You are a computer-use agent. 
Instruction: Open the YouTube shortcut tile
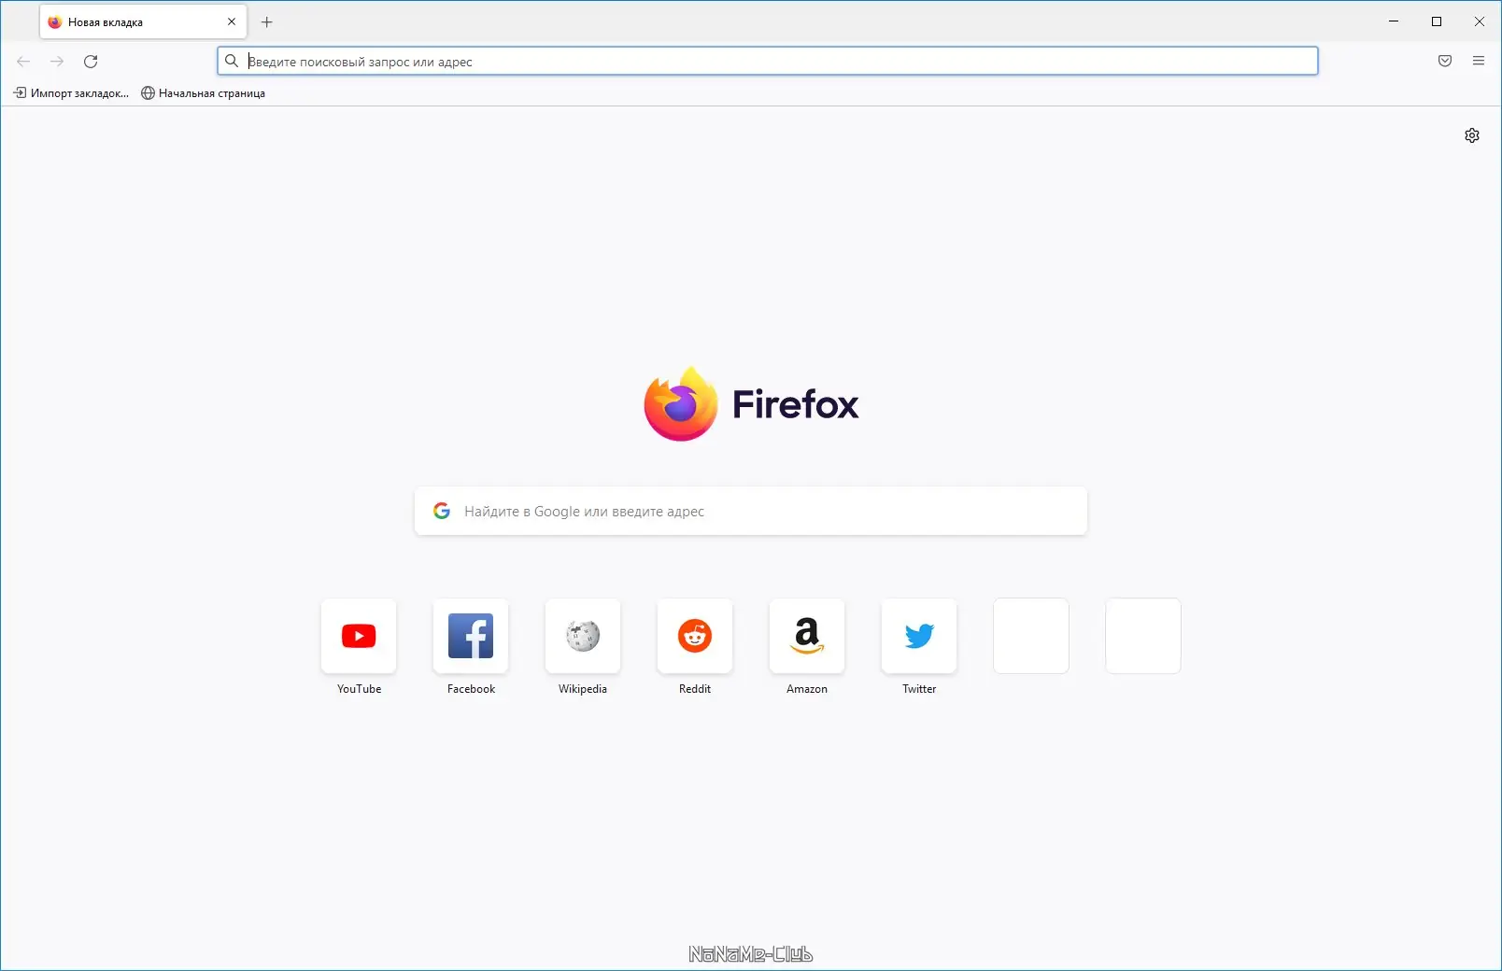click(358, 636)
